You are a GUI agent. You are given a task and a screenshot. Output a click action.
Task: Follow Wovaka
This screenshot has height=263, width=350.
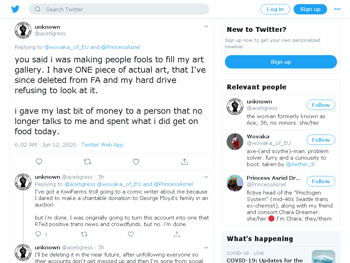[x=321, y=140]
